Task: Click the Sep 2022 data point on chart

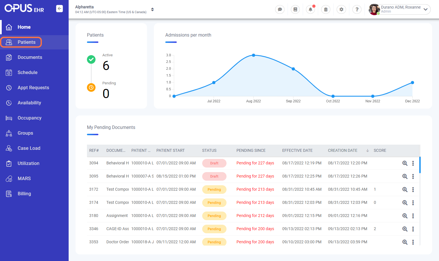Action: tap(293, 69)
